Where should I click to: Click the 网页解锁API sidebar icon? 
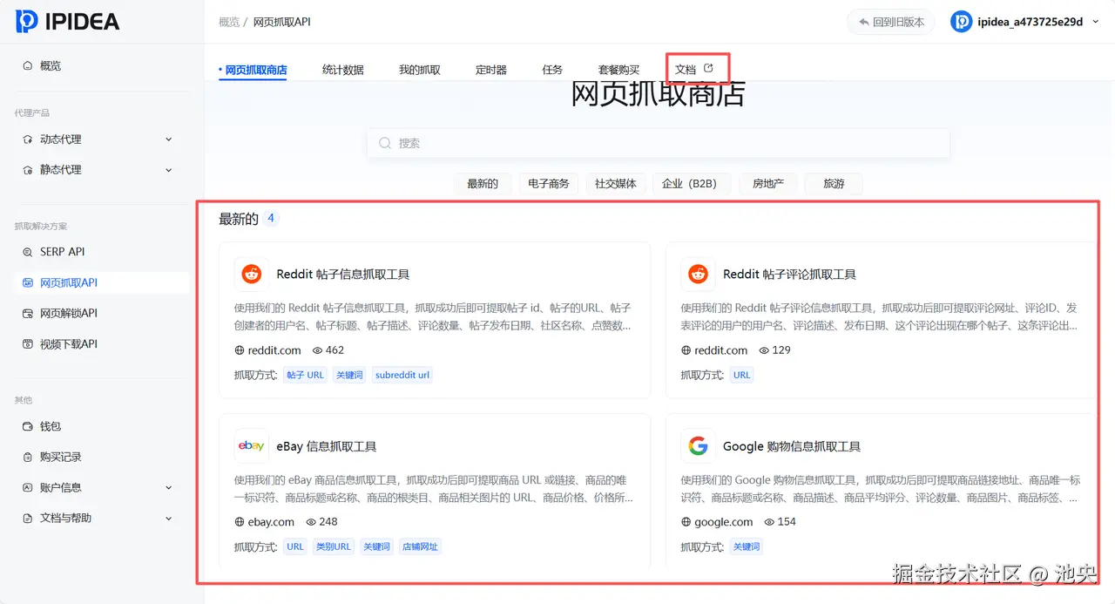click(x=28, y=313)
